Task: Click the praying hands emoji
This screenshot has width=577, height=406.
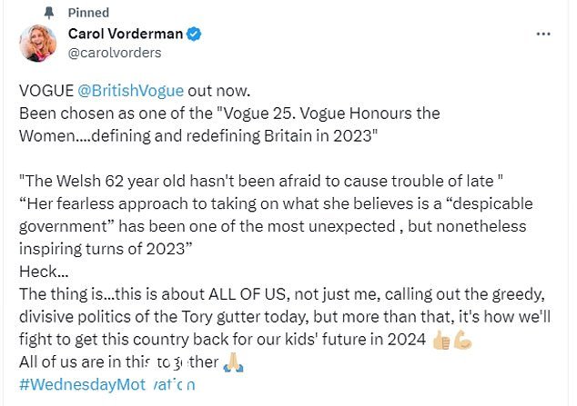Action: 233,362
